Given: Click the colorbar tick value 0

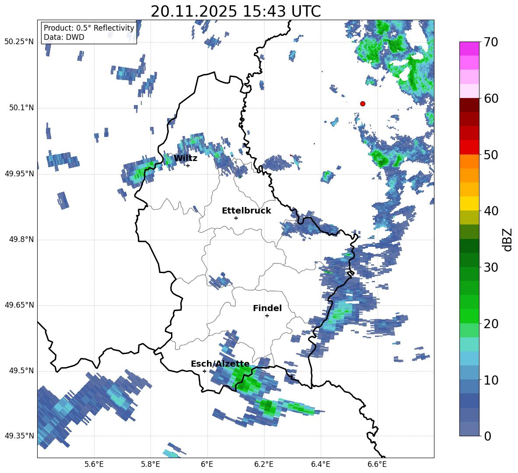Looking at the screenshot, I should coord(488,436).
